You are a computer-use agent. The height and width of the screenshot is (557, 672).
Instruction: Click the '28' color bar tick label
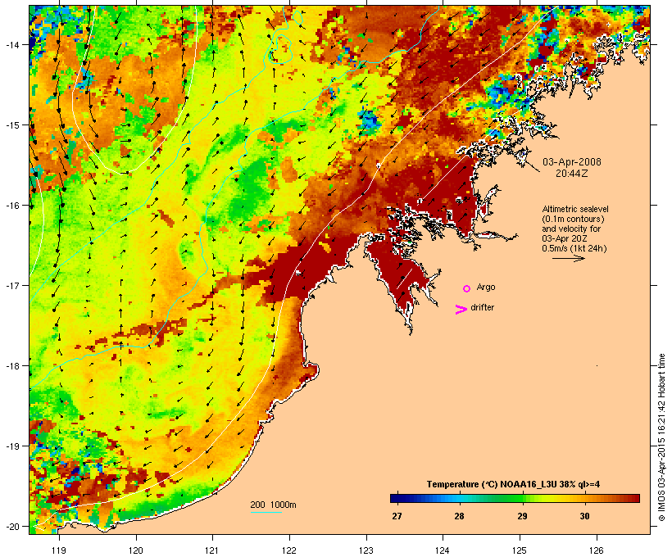459,516
